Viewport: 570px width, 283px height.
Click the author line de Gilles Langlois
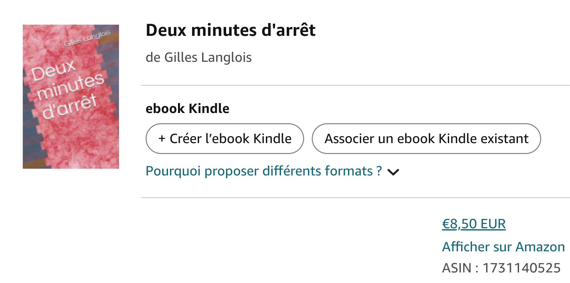click(199, 58)
